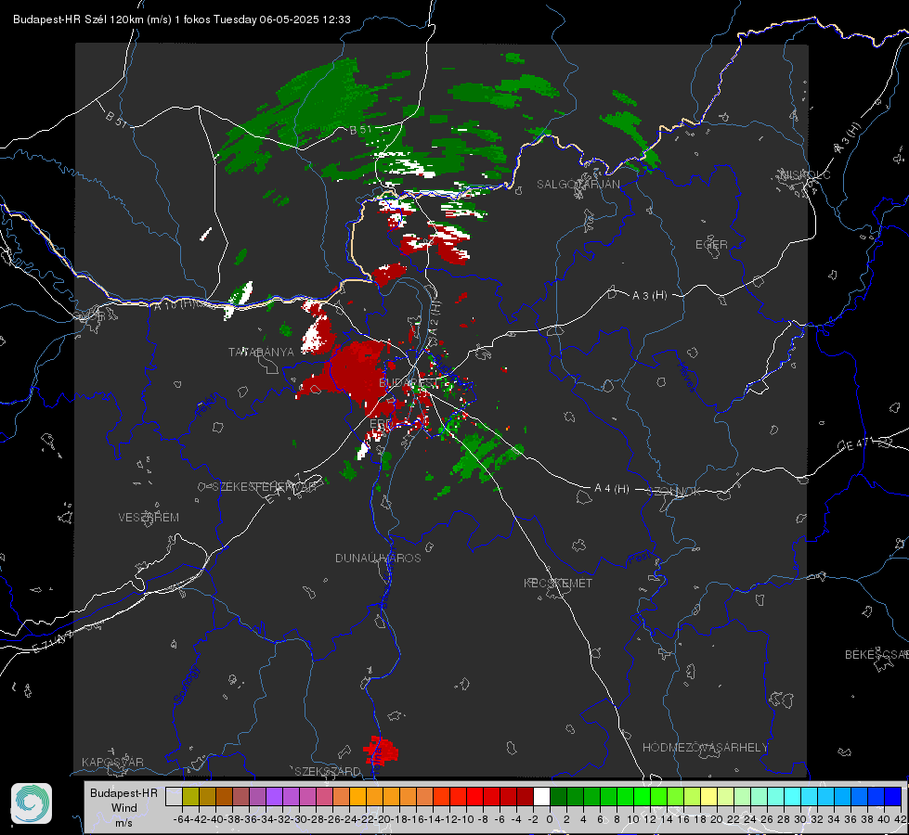Click the 42 legend scale value

pyautogui.click(x=901, y=819)
